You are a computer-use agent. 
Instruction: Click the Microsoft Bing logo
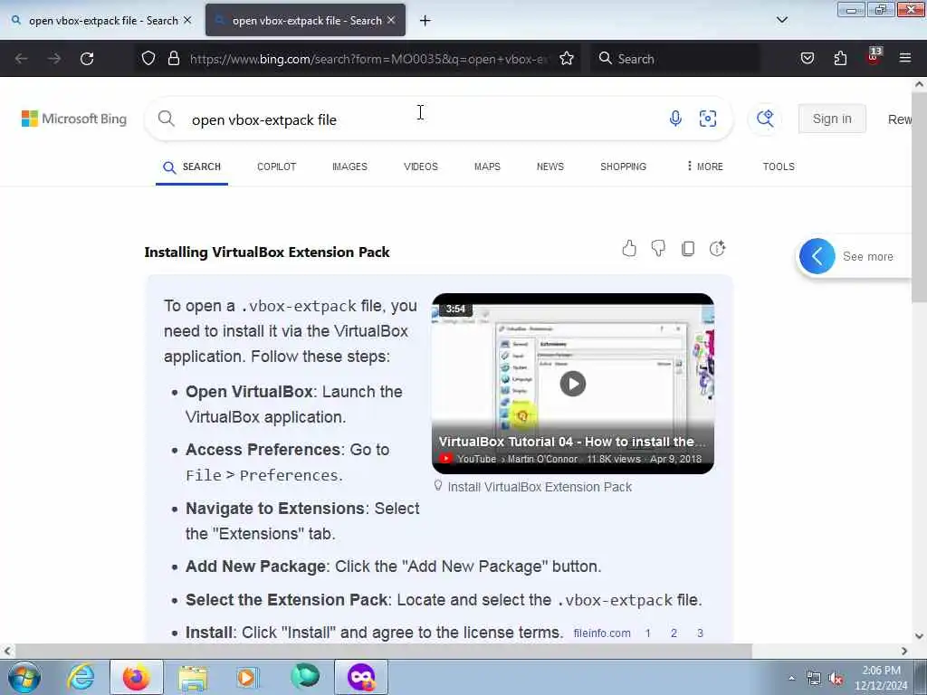[x=74, y=119]
